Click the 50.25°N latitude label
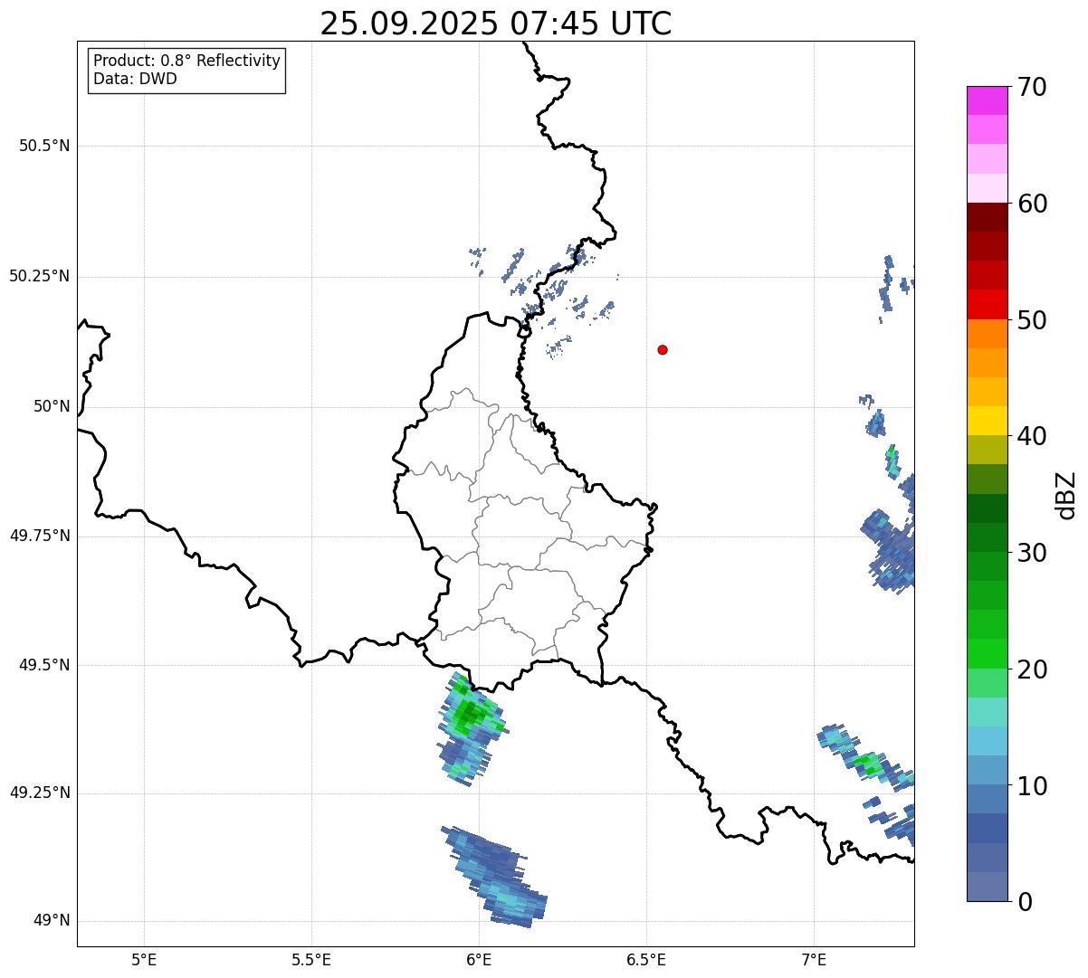1088x978 pixels. (40, 276)
